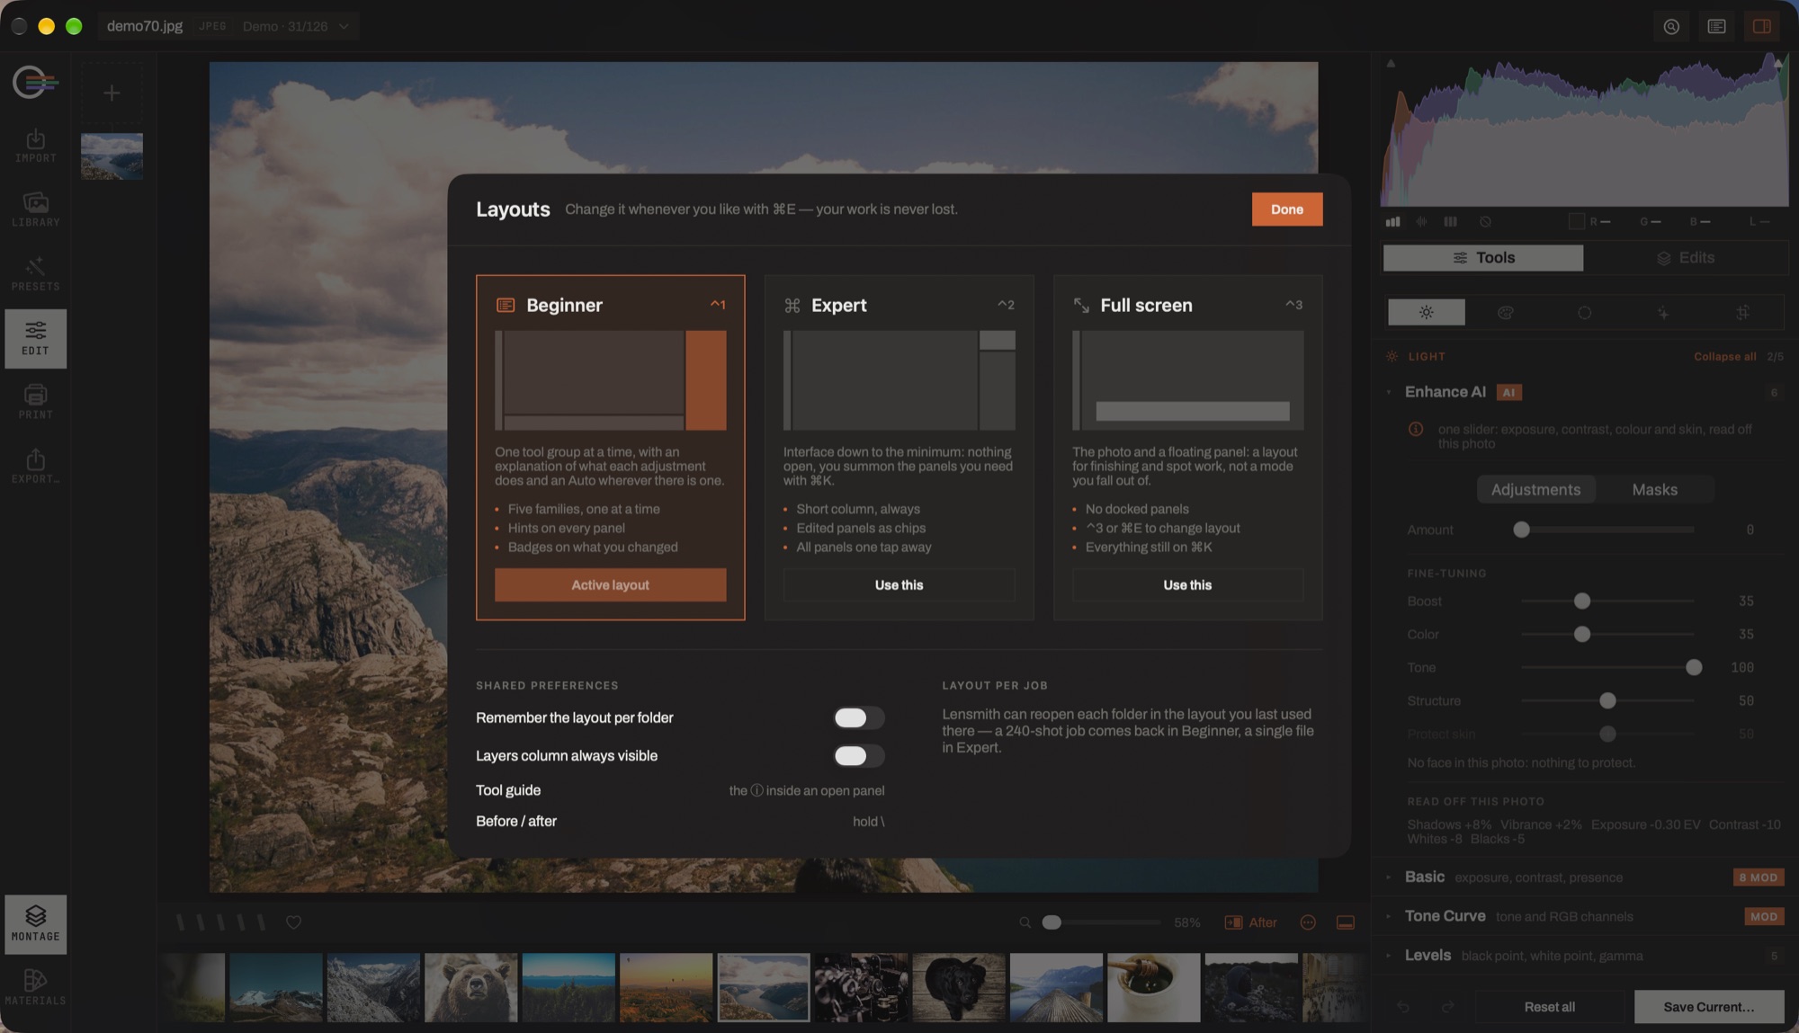Open the Edit module tab
The width and height of the screenshot is (1799, 1033).
(35, 338)
